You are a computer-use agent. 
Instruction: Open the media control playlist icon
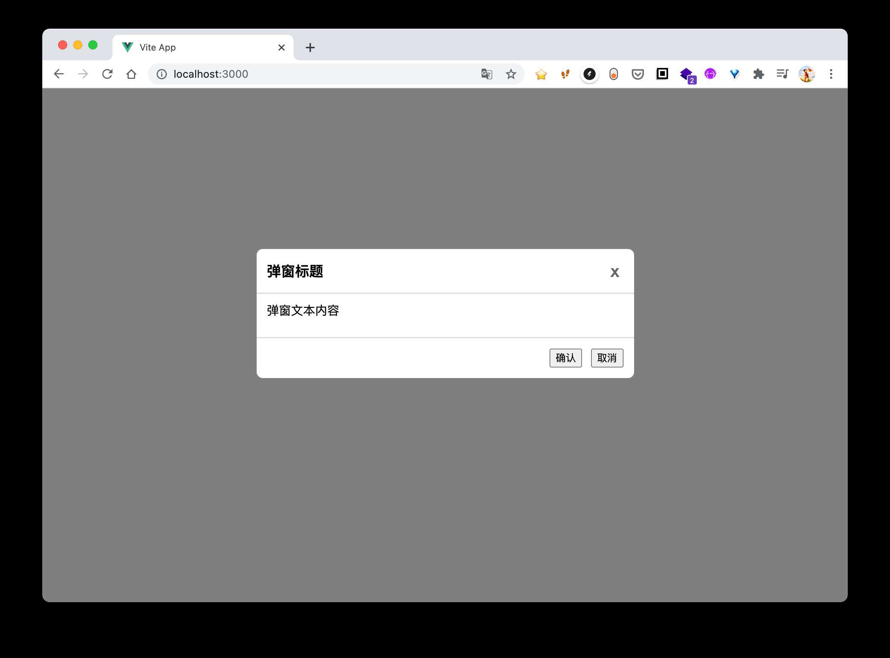click(782, 74)
